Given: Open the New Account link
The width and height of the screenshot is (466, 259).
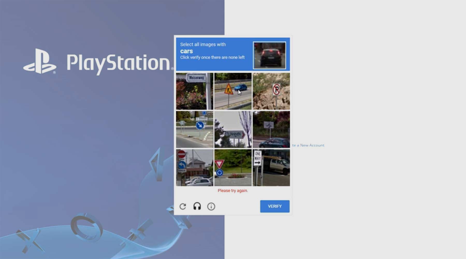Looking at the screenshot, I should [x=308, y=145].
